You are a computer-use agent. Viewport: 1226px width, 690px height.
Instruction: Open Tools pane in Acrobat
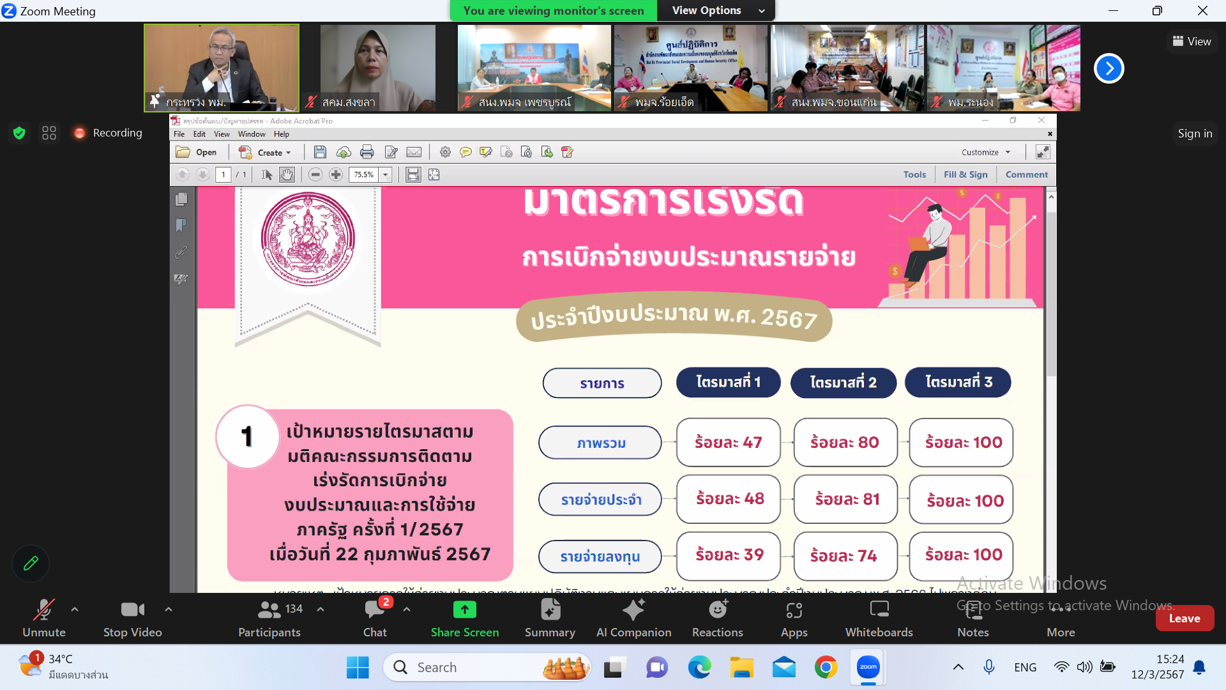[914, 174]
